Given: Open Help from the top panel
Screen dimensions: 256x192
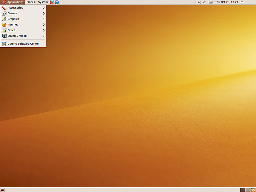Looking at the screenshot, I should [56, 2].
